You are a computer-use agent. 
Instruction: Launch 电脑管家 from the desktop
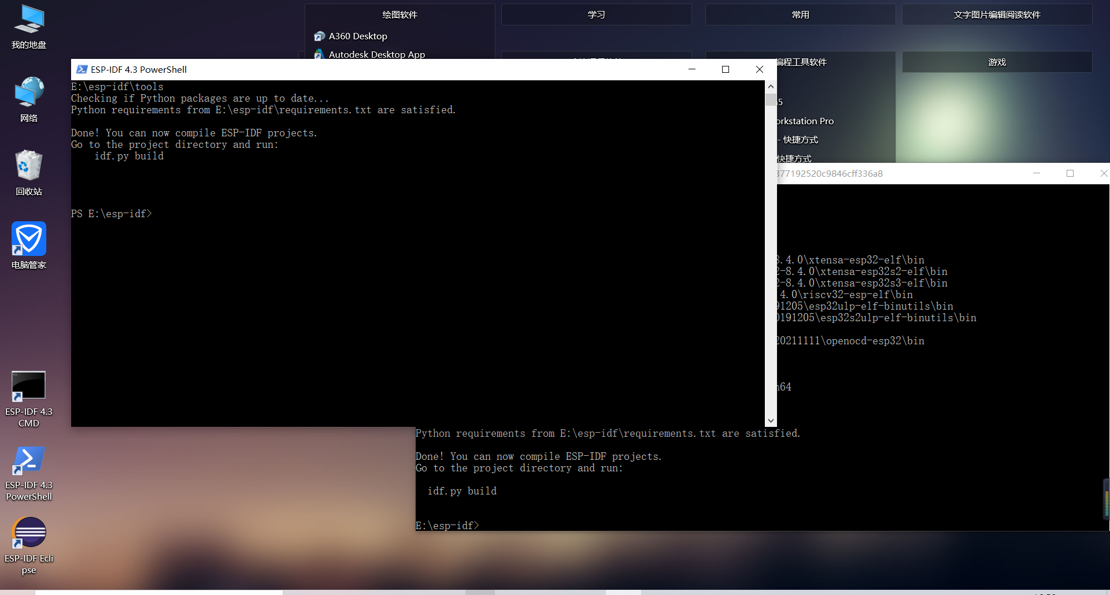point(29,246)
